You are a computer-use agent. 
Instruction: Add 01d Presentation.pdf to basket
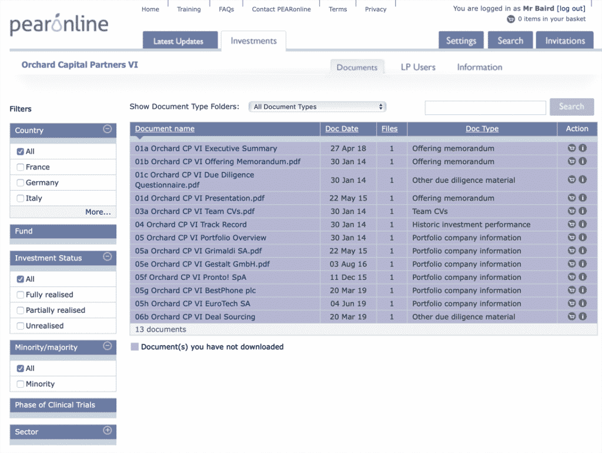(571, 198)
